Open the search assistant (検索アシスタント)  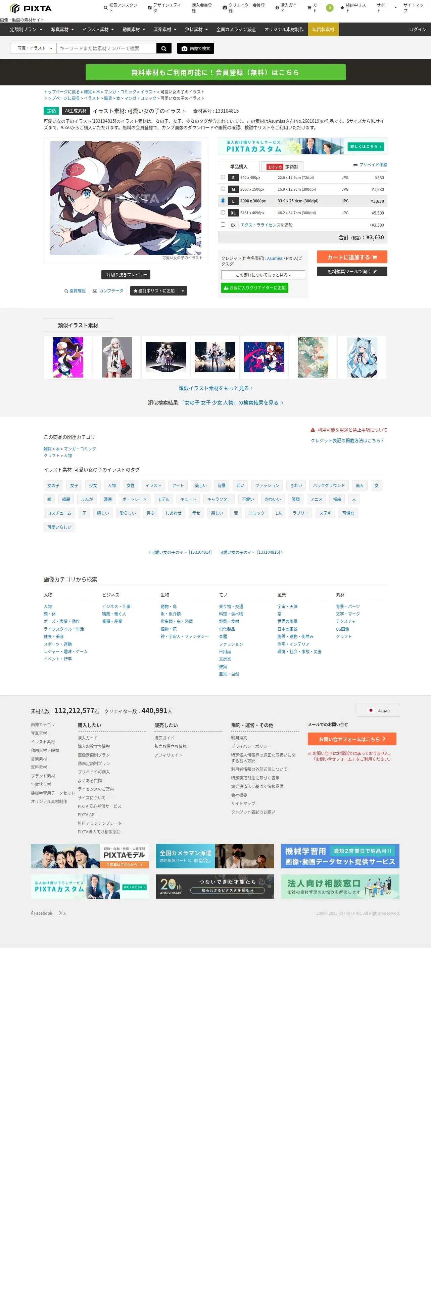[x=121, y=8]
